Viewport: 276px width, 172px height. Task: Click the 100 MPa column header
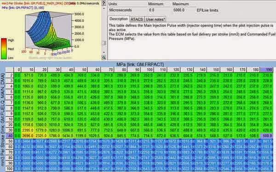(147, 70)
